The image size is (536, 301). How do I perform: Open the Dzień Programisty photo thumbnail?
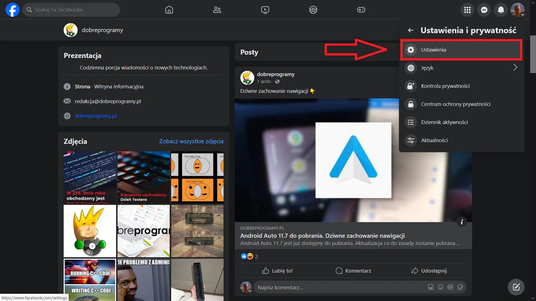tap(90, 178)
